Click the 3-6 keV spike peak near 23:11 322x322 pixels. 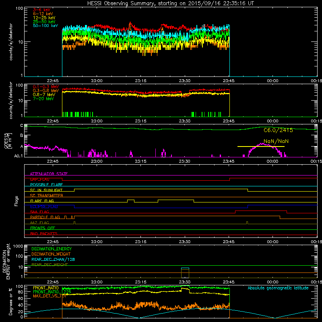[130, 22]
